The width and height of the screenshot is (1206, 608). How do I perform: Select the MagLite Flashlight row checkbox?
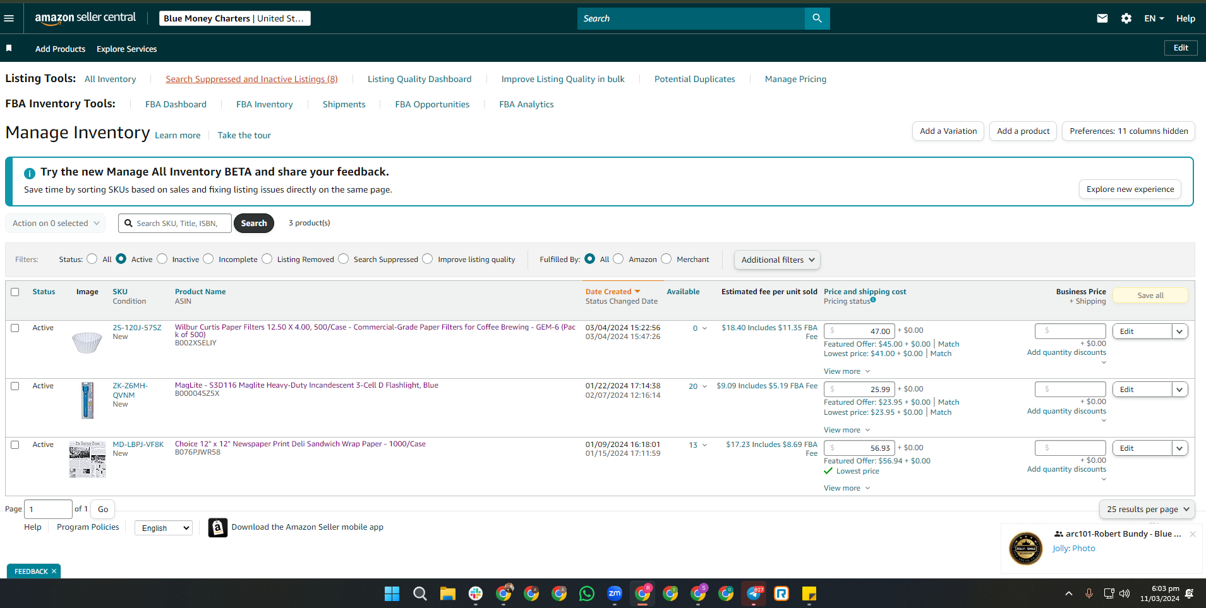tap(15, 386)
